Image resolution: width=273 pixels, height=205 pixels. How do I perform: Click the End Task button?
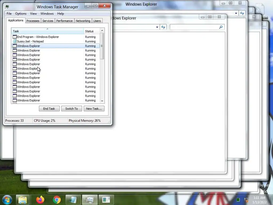tap(49, 109)
